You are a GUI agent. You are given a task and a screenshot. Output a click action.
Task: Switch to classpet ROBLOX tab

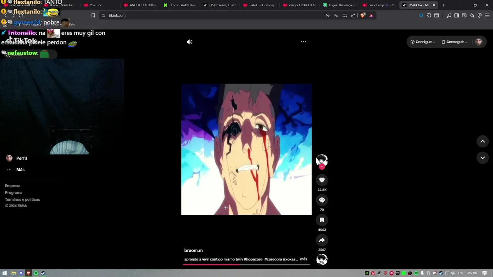(299, 5)
